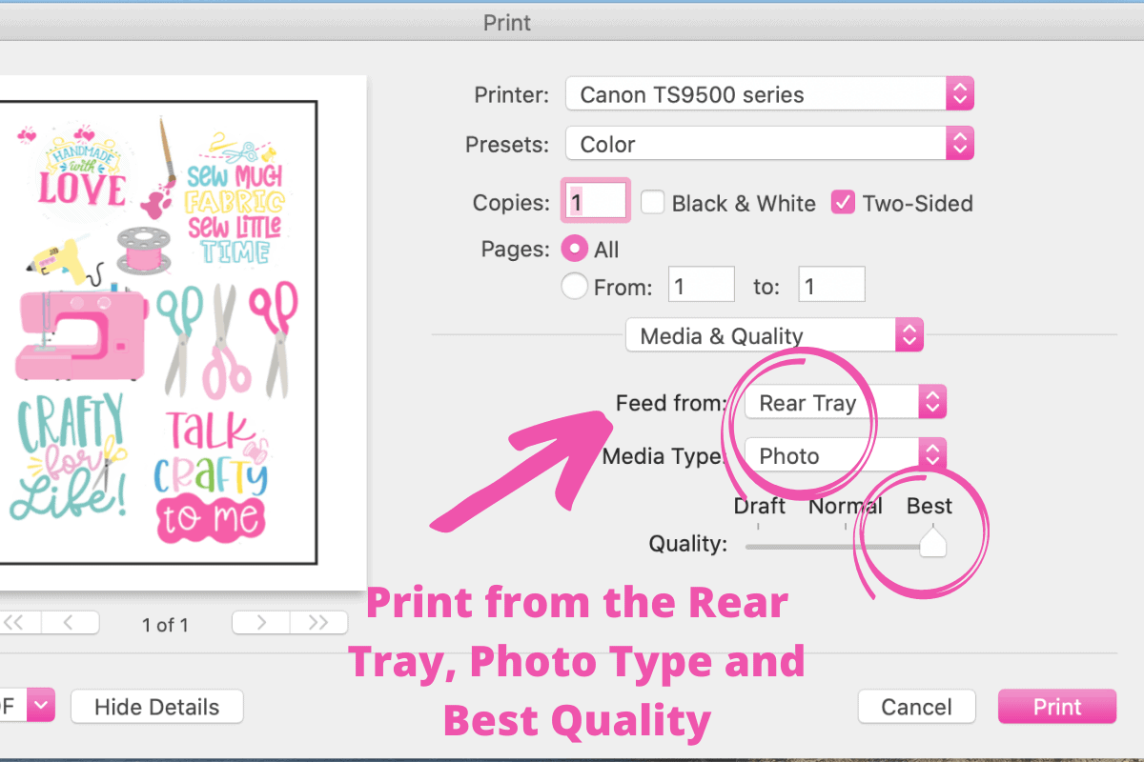This screenshot has width=1144, height=762.
Task: Click the Quality slider at Best
Action: coord(931,543)
